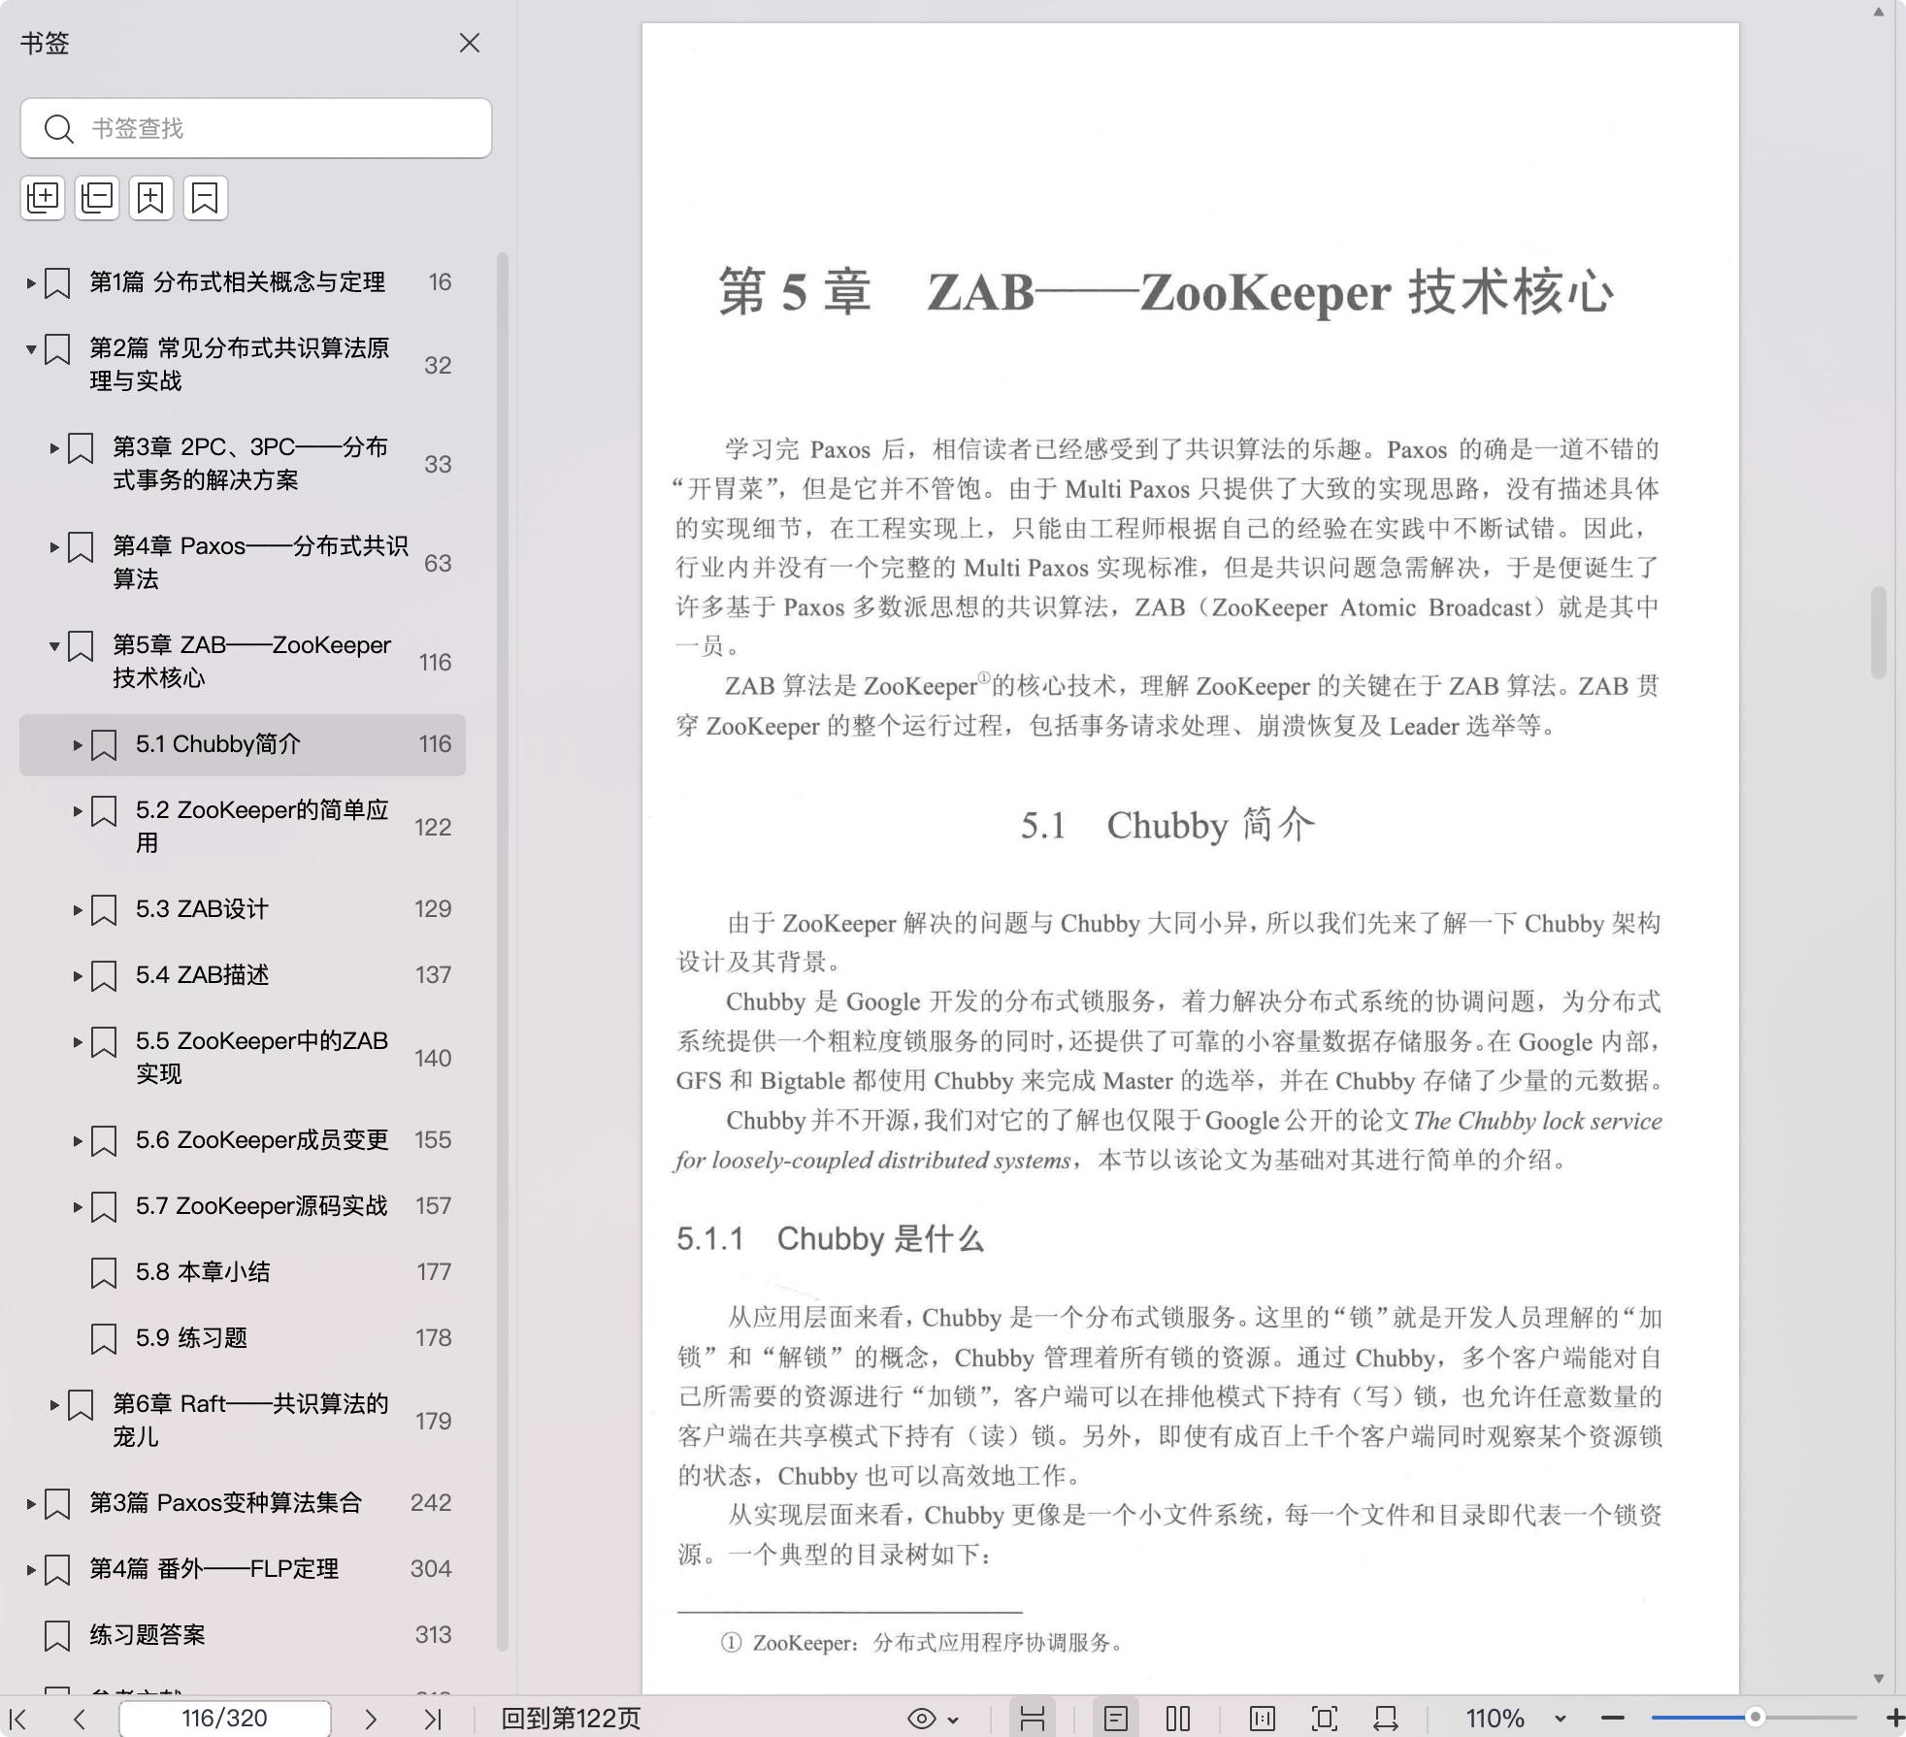Click fit page icon
The width and height of the screenshot is (1906, 1737).
(x=1324, y=1719)
